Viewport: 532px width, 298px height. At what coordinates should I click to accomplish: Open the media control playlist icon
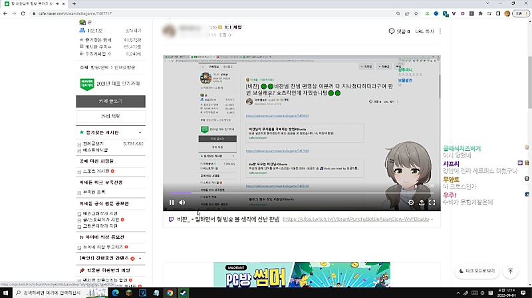coord(489,13)
